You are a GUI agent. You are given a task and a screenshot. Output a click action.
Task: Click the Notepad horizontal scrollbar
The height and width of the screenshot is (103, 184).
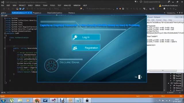click(163, 71)
